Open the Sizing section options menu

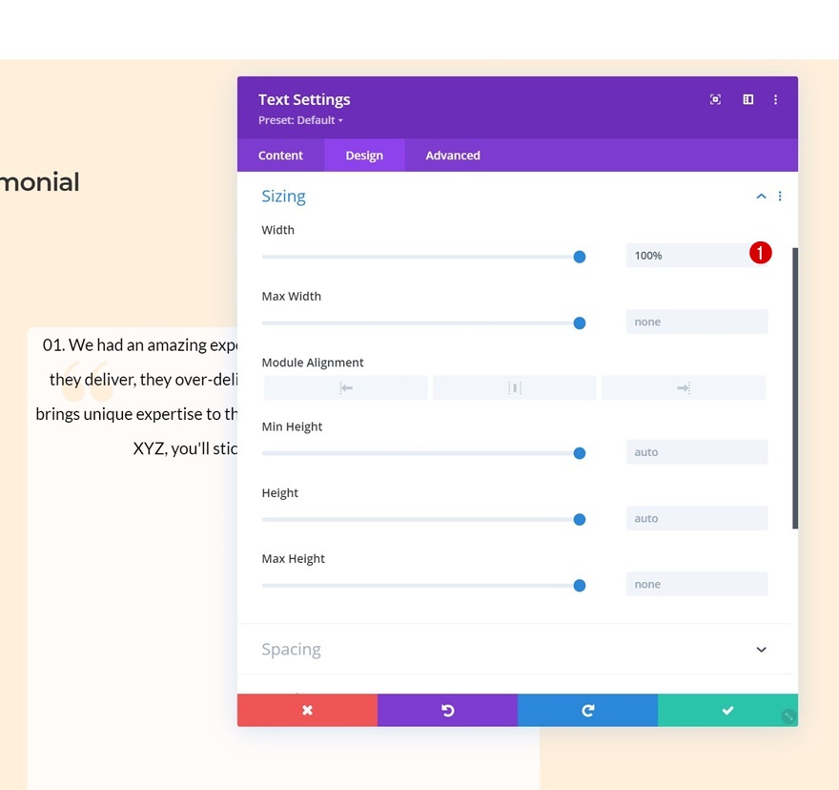[x=780, y=196]
